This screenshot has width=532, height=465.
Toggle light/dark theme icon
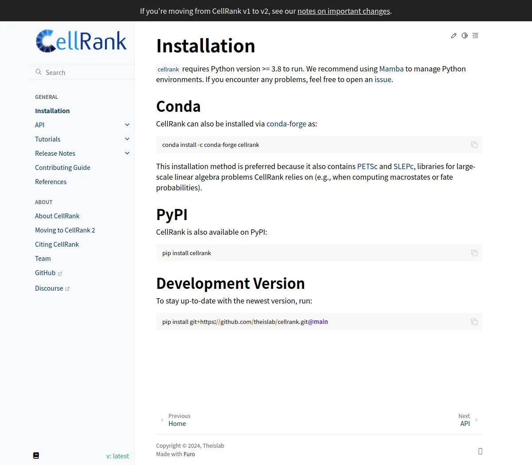(465, 35)
